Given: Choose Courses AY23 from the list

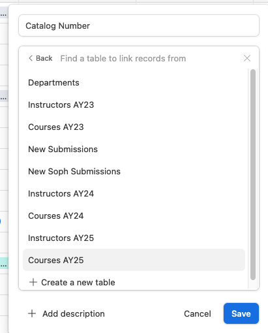Looking at the screenshot, I should pyautogui.click(x=134, y=127).
